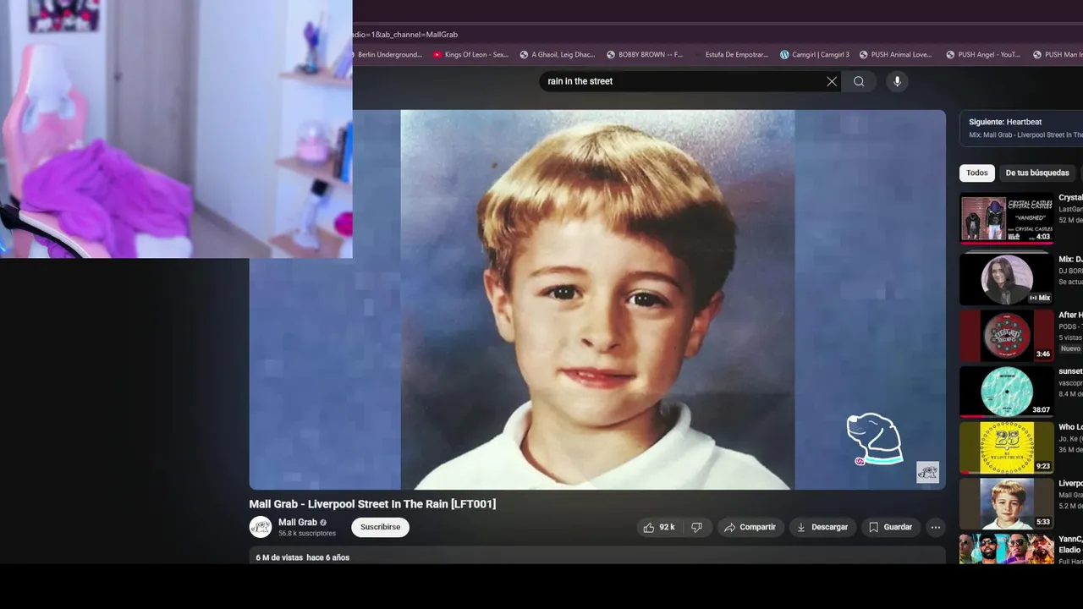Screen dimensions: 1083x609
Task: Open the Crystal Castles Vanished video thumbnail
Action: coord(1006,219)
